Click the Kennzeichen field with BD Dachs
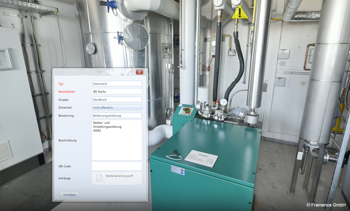 tap(117, 92)
